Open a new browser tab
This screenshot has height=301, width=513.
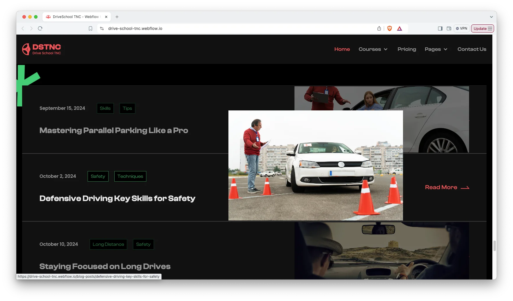pyautogui.click(x=117, y=17)
